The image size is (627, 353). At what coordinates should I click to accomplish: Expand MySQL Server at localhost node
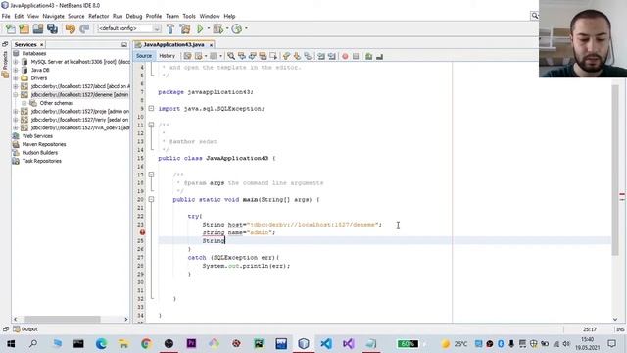16,62
